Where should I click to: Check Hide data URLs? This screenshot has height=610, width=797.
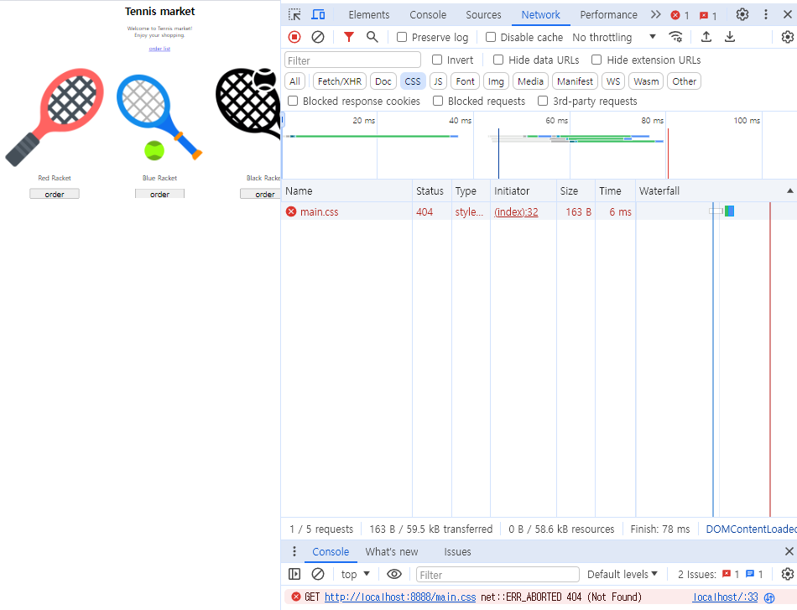498,60
